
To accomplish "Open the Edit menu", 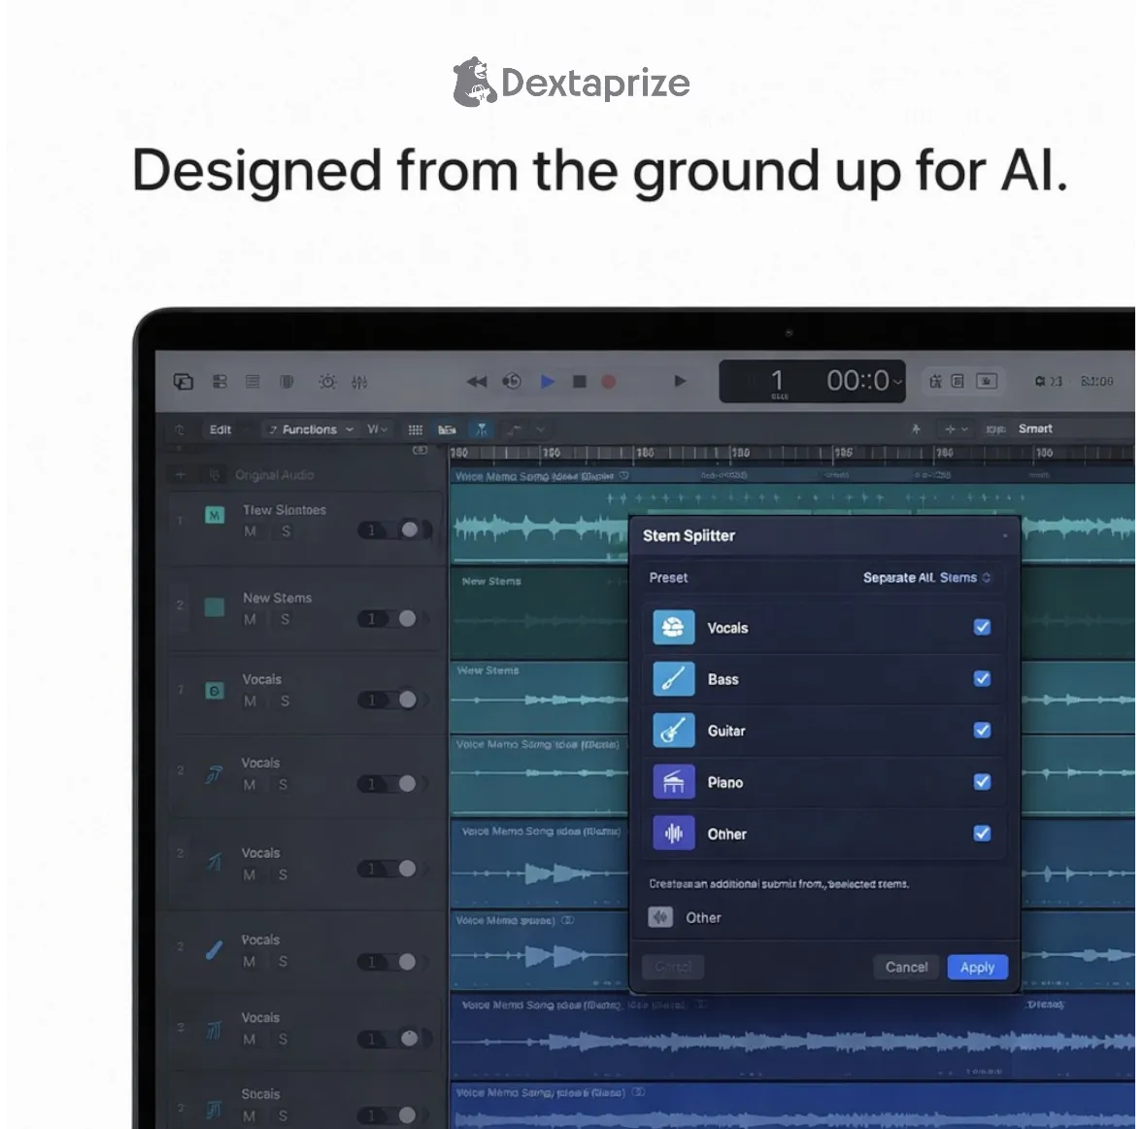I will [220, 429].
